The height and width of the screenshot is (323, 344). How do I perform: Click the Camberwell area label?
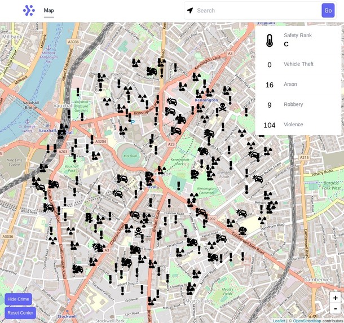pyautogui.click(x=318, y=280)
